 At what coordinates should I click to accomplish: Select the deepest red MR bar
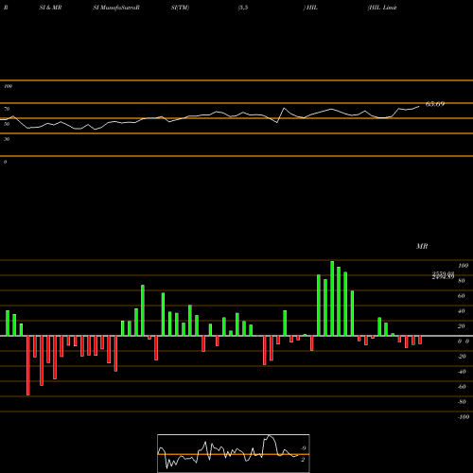pos(28,365)
